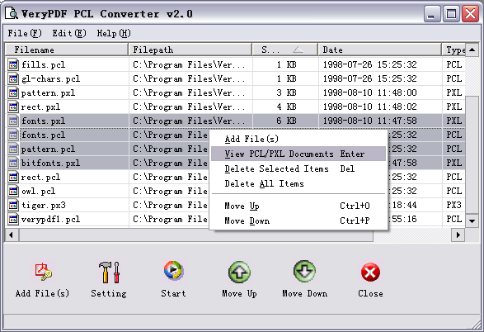Choose Delete Selected Items in the context menu
Viewport: 484px width, 332px height.
298,168
